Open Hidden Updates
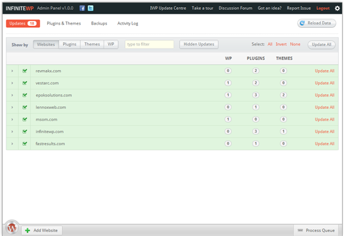The image size is (344, 236). [199, 44]
